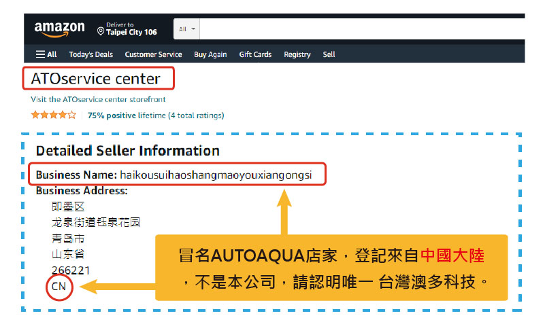Open the hamburger All menu

46,54
